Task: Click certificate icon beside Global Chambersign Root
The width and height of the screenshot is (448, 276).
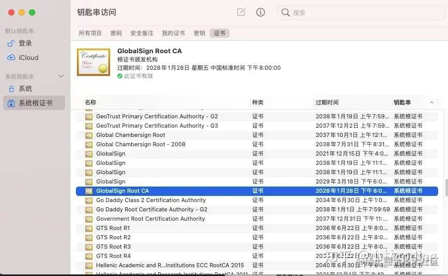Action: click(x=89, y=135)
